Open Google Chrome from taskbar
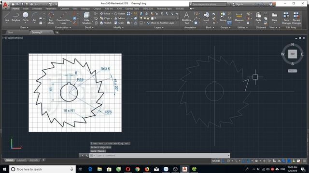The width and height of the screenshot is (309, 173). 137,169
